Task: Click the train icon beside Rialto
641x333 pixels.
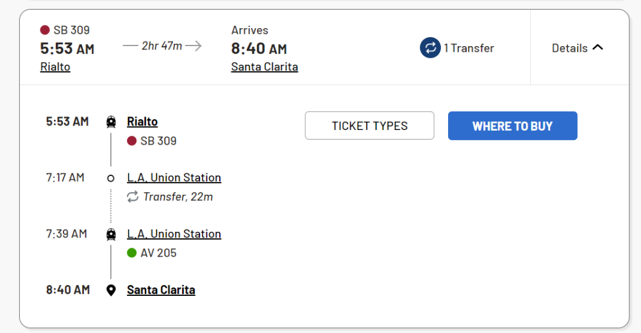Action: click(x=111, y=122)
